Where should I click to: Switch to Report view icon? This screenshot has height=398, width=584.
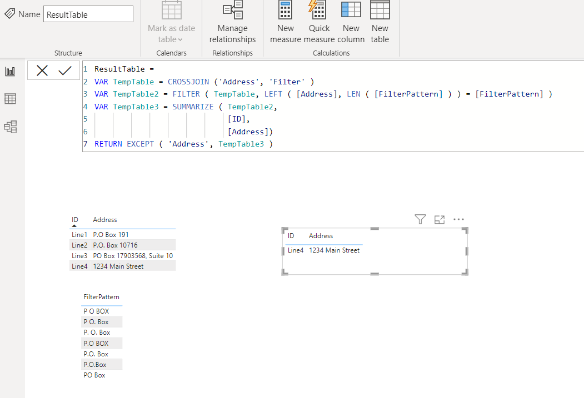[x=10, y=72]
